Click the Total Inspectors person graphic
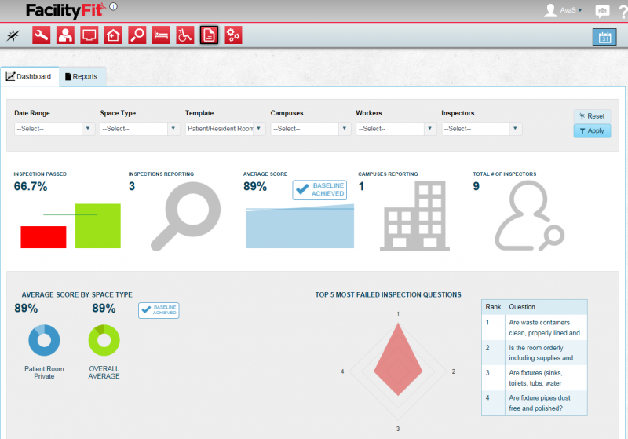Screen dimensions: 628x439 [529, 215]
